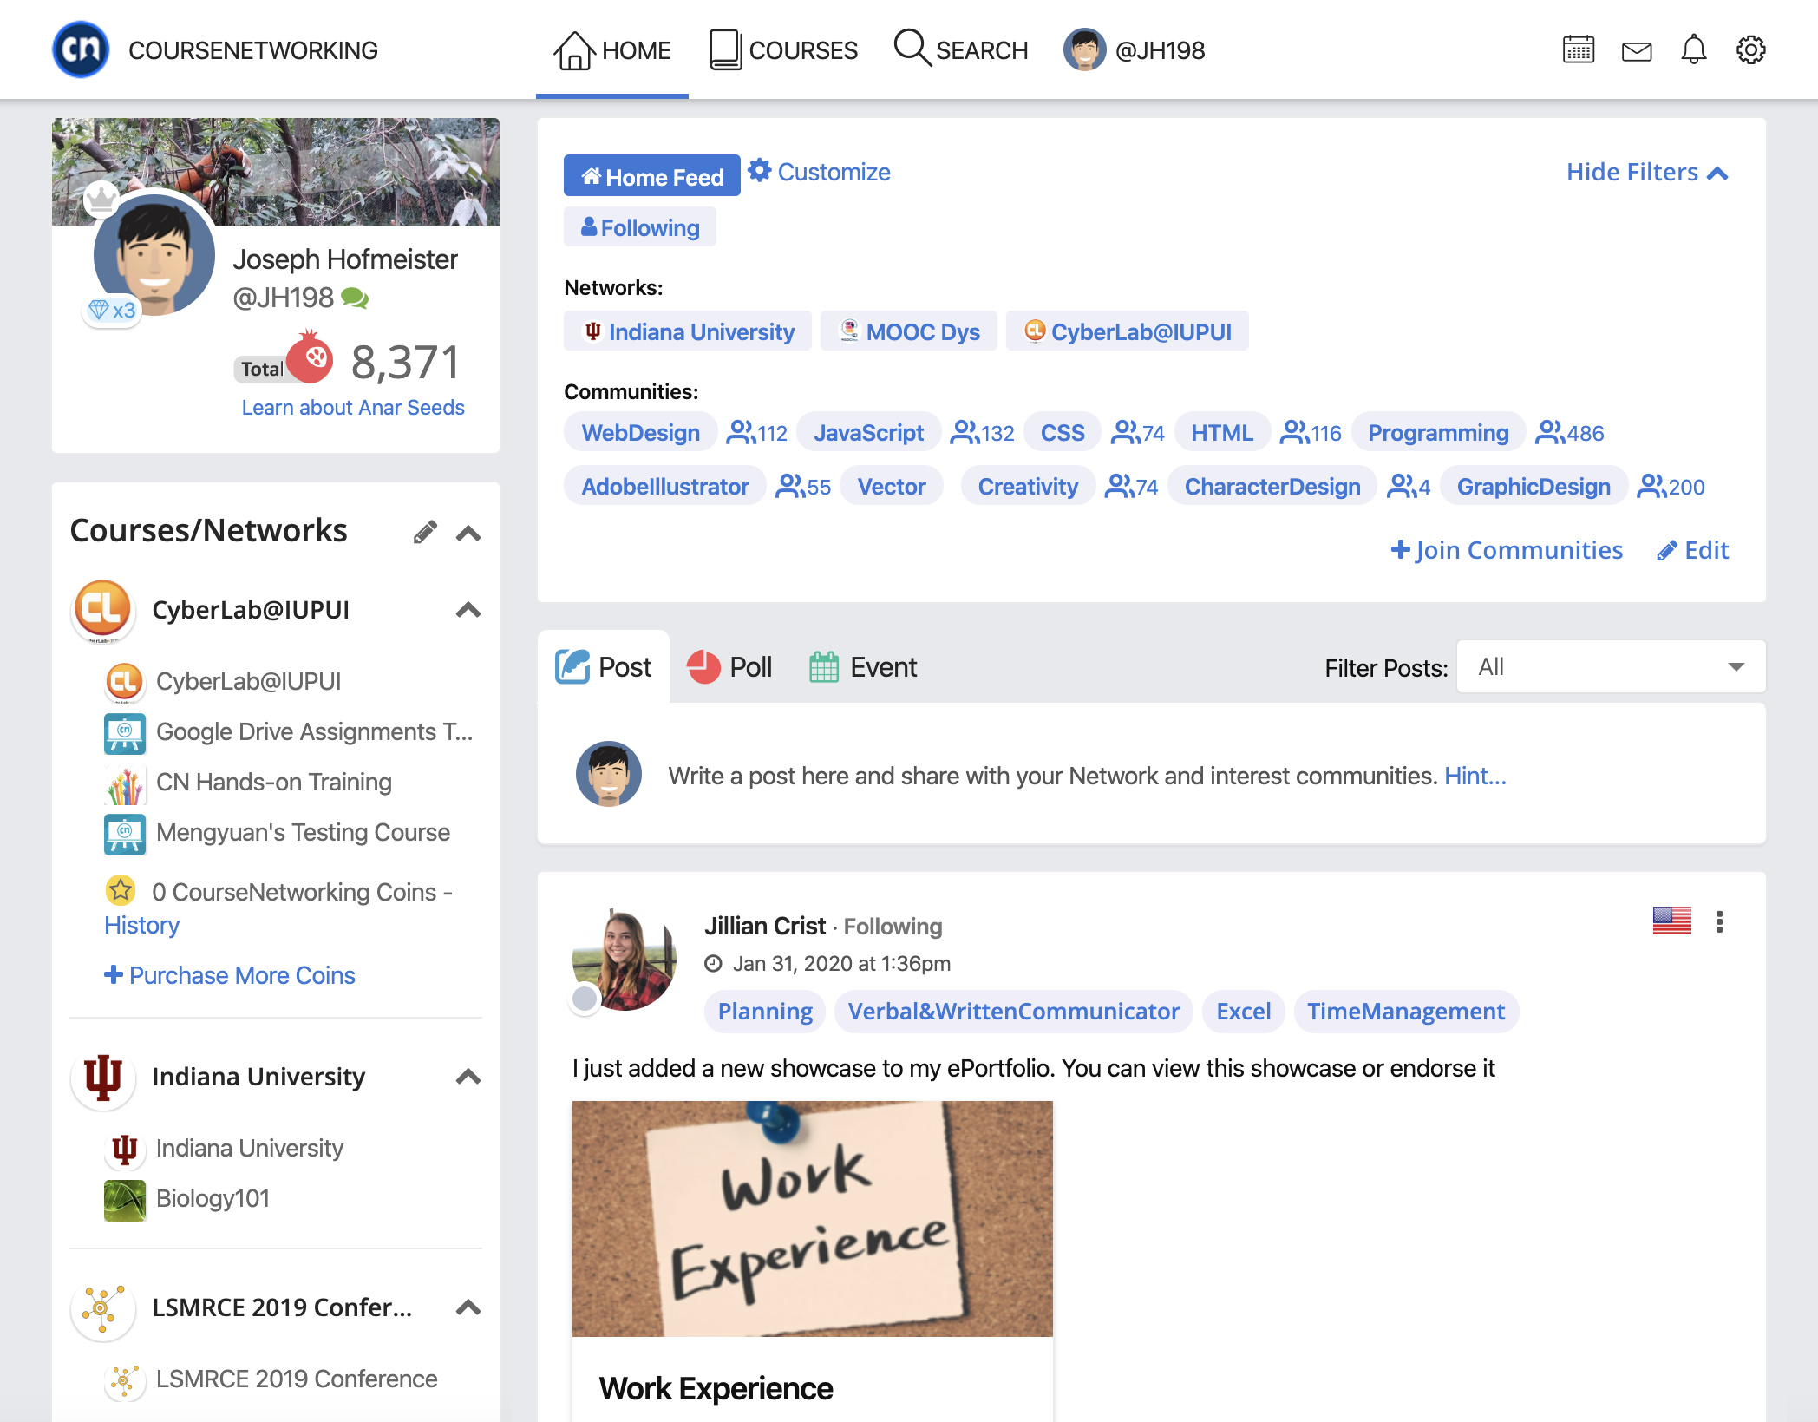Switch to the Event tab
The width and height of the screenshot is (1818, 1422).
click(862, 666)
